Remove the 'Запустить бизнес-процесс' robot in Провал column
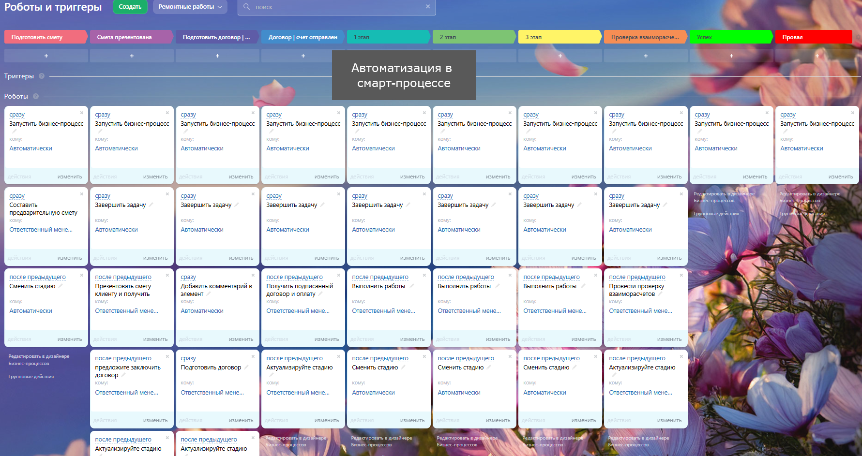This screenshot has width=862, height=456. pyautogui.click(x=853, y=113)
